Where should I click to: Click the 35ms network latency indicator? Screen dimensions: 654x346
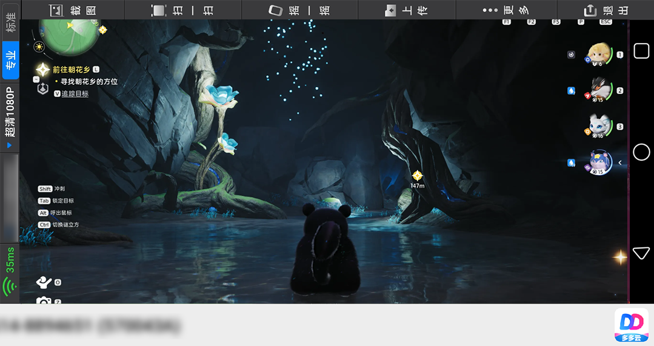point(10,271)
